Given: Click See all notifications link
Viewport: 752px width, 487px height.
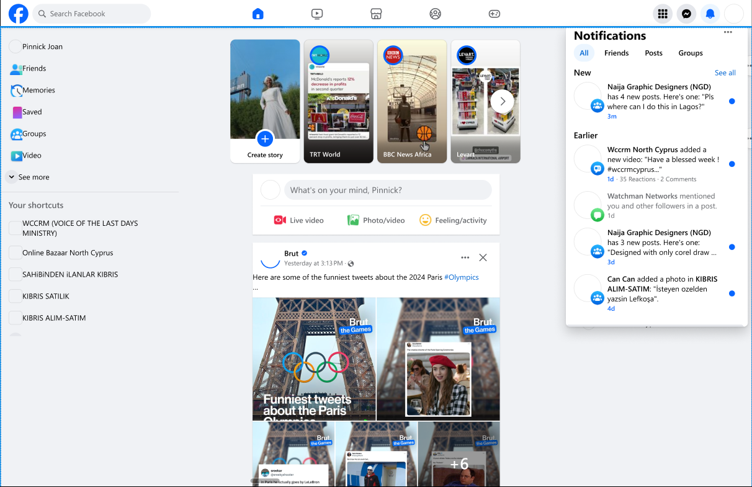Looking at the screenshot, I should 725,73.
